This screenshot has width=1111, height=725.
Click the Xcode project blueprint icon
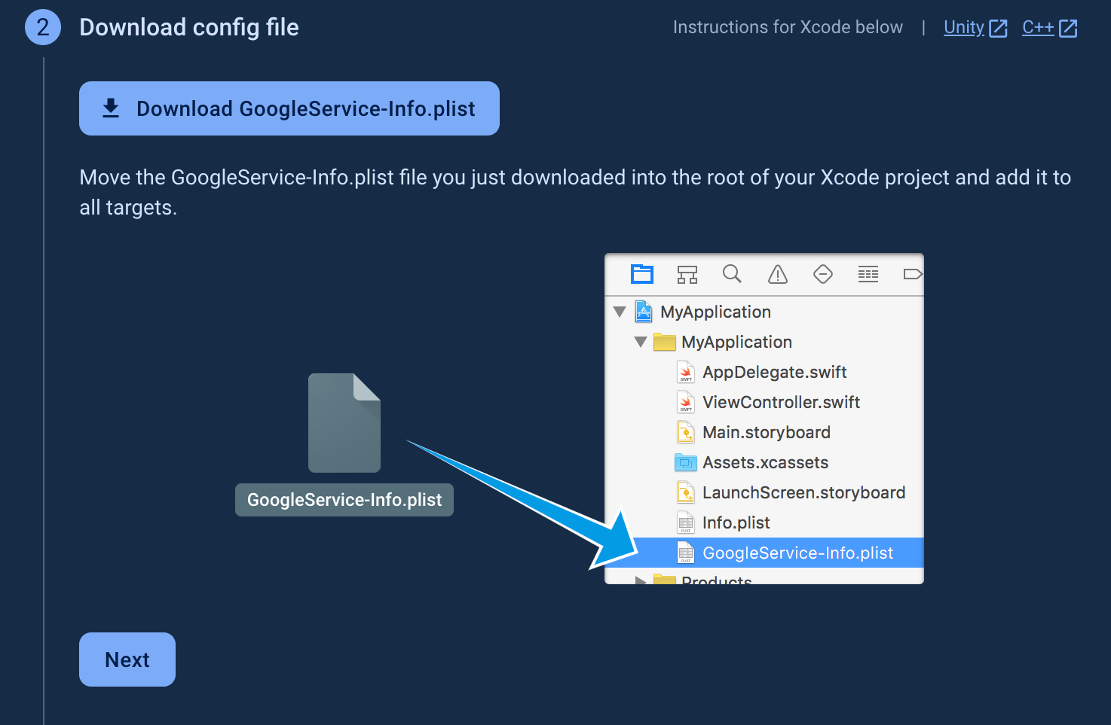pos(644,311)
